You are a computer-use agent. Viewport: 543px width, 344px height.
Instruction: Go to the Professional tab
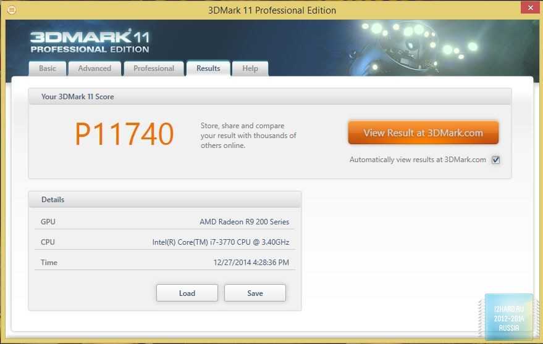tap(154, 68)
